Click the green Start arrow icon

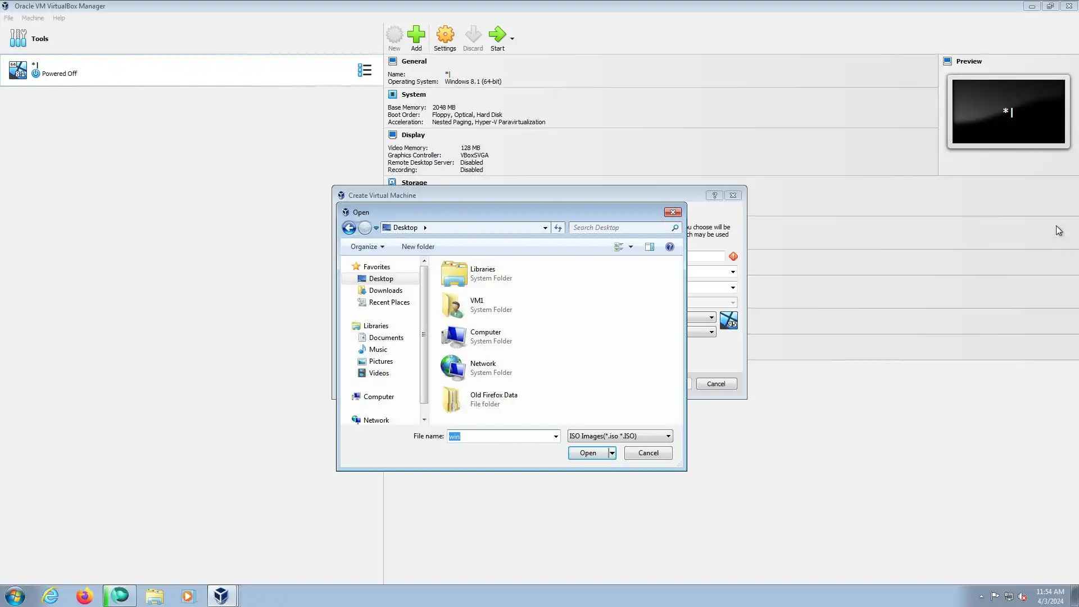pos(497,35)
